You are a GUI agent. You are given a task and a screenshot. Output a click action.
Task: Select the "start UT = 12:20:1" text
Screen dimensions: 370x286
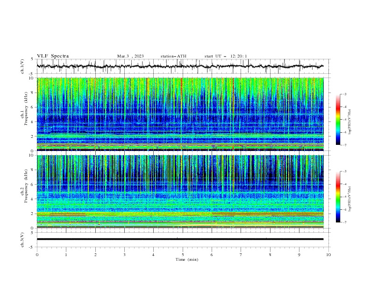click(226, 56)
